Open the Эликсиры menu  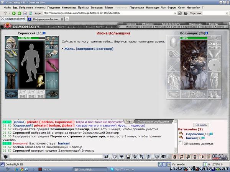[x=97, y=8]
